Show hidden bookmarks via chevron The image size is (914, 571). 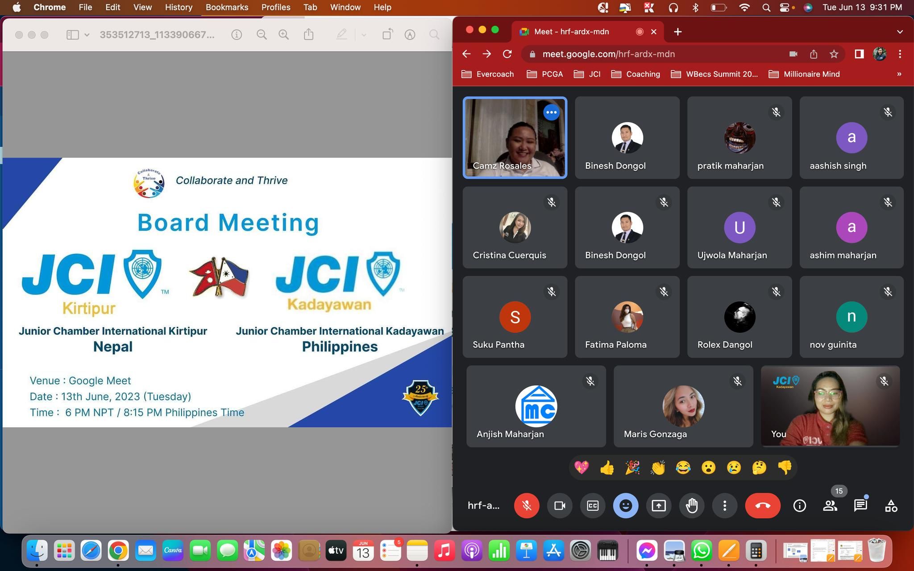899,74
